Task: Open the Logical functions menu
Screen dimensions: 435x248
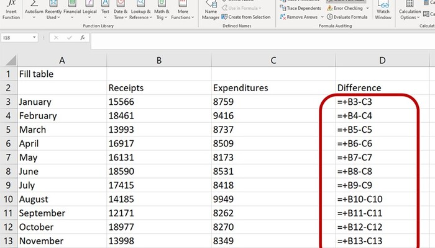Action: (x=89, y=11)
